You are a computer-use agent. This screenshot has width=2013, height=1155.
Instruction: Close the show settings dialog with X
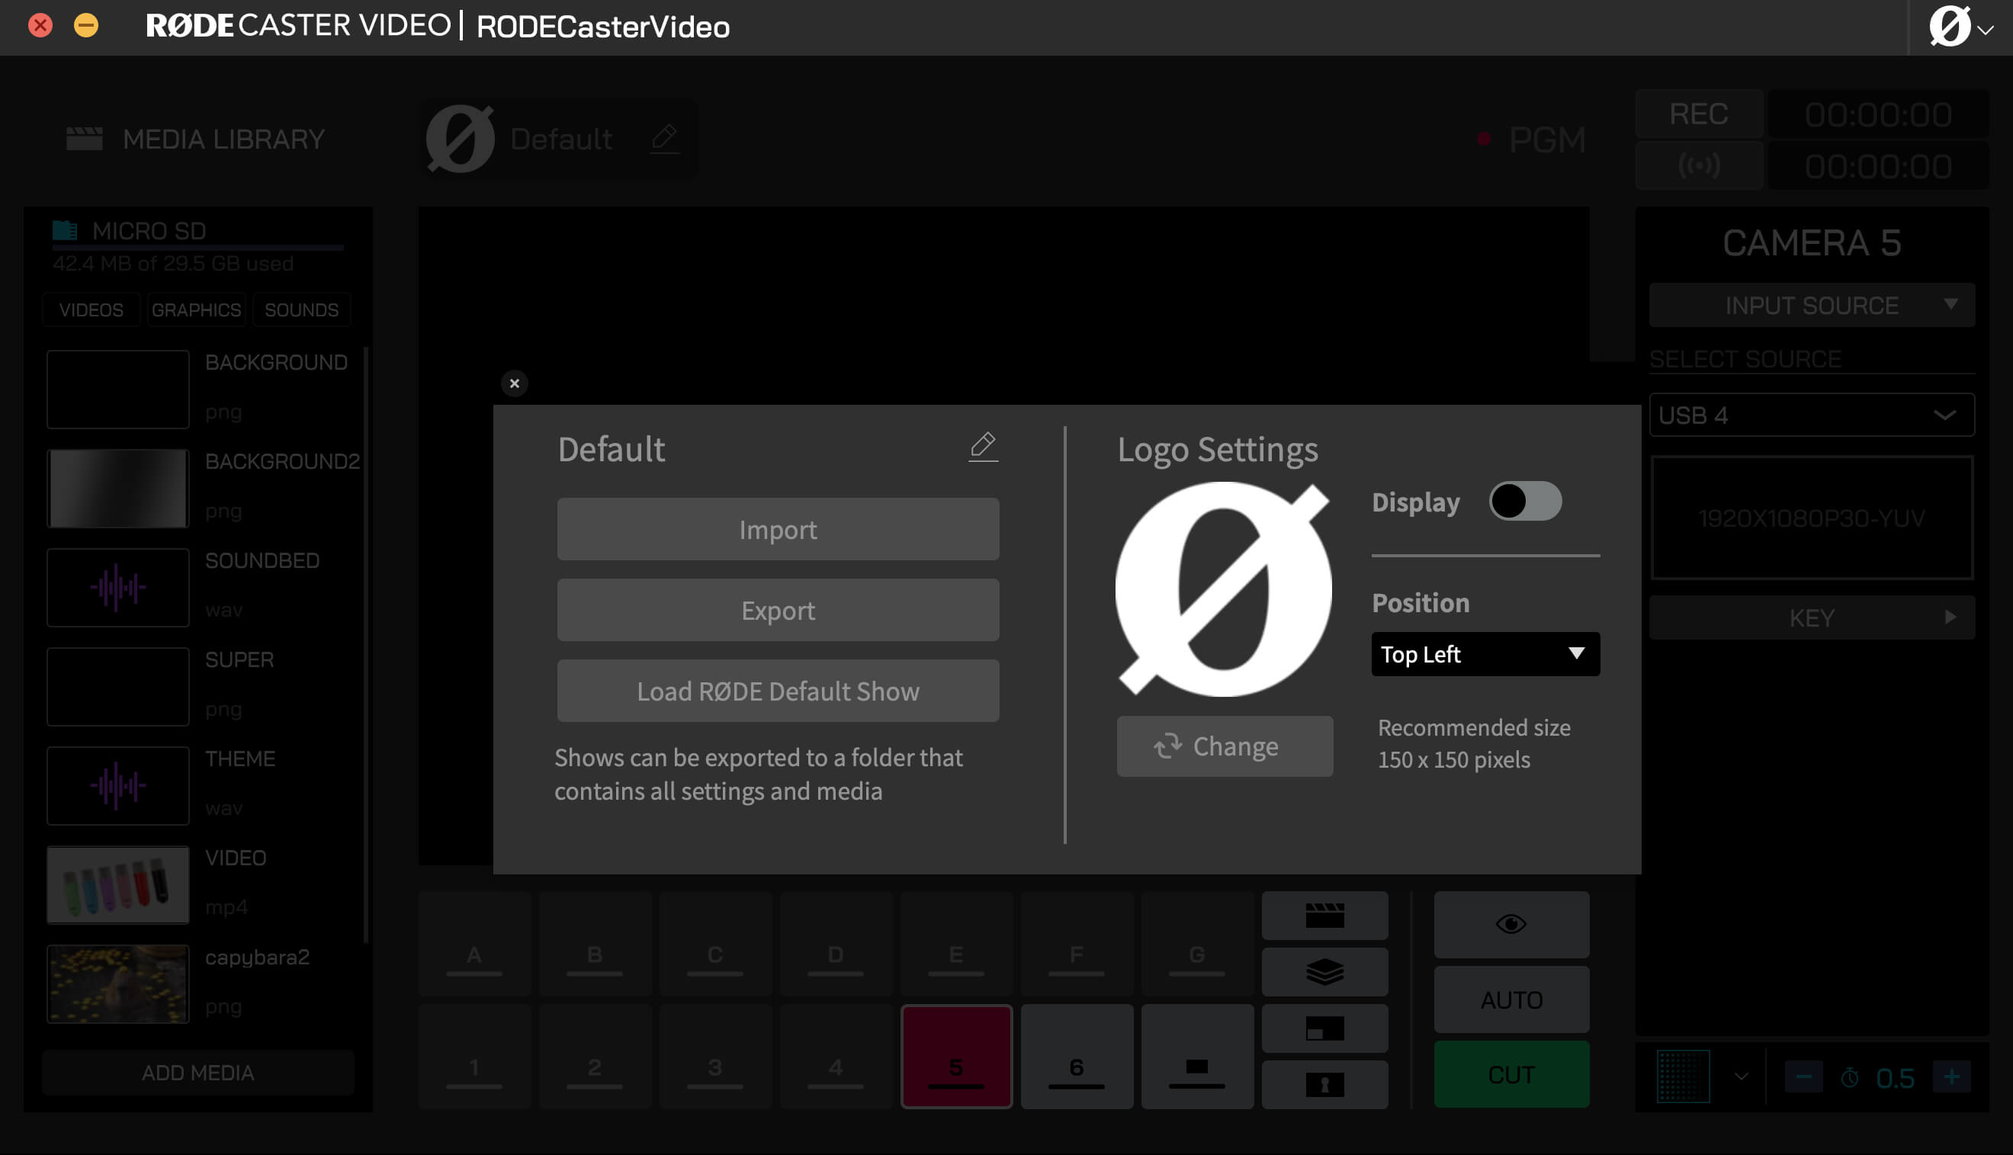pos(514,383)
